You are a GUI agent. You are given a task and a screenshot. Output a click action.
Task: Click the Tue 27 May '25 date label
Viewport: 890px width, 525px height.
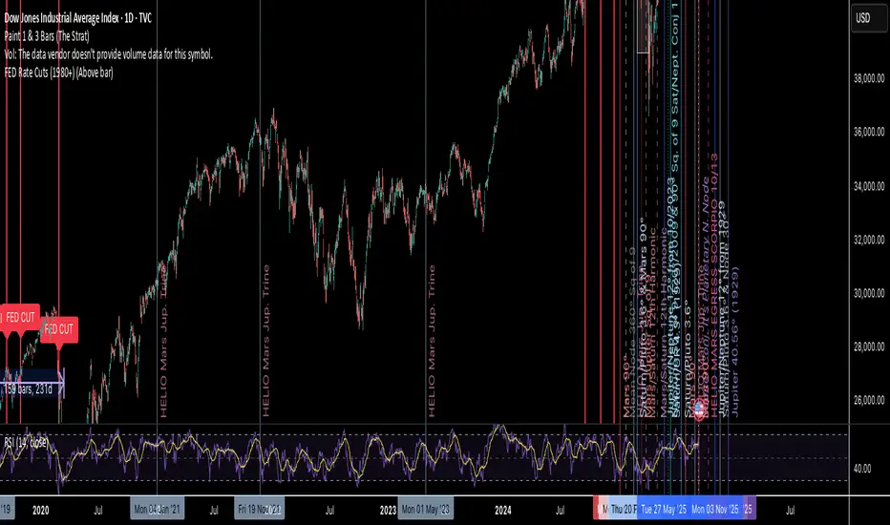[663, 510]
